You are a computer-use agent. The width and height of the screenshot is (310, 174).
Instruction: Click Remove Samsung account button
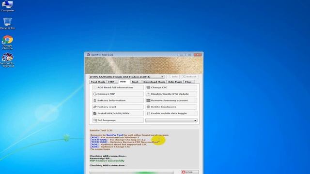click(171, 101)
